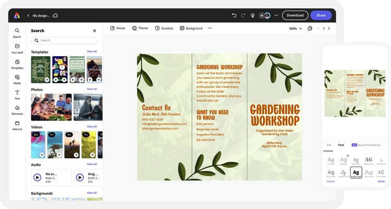The width and height of the screenshot is (391, 209).
Task: Open the Media panel
Action: (x=17, y=79)
